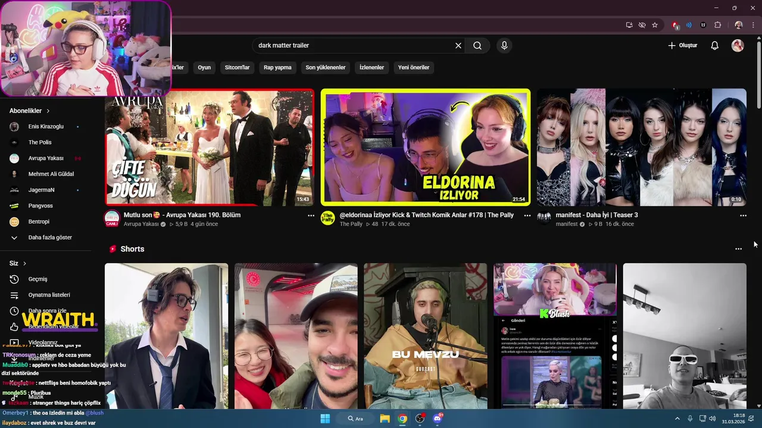This screenshot has height=428, width=762.
Task: Open the Extensions puzzle-piece menu
Action: (717, 25)
